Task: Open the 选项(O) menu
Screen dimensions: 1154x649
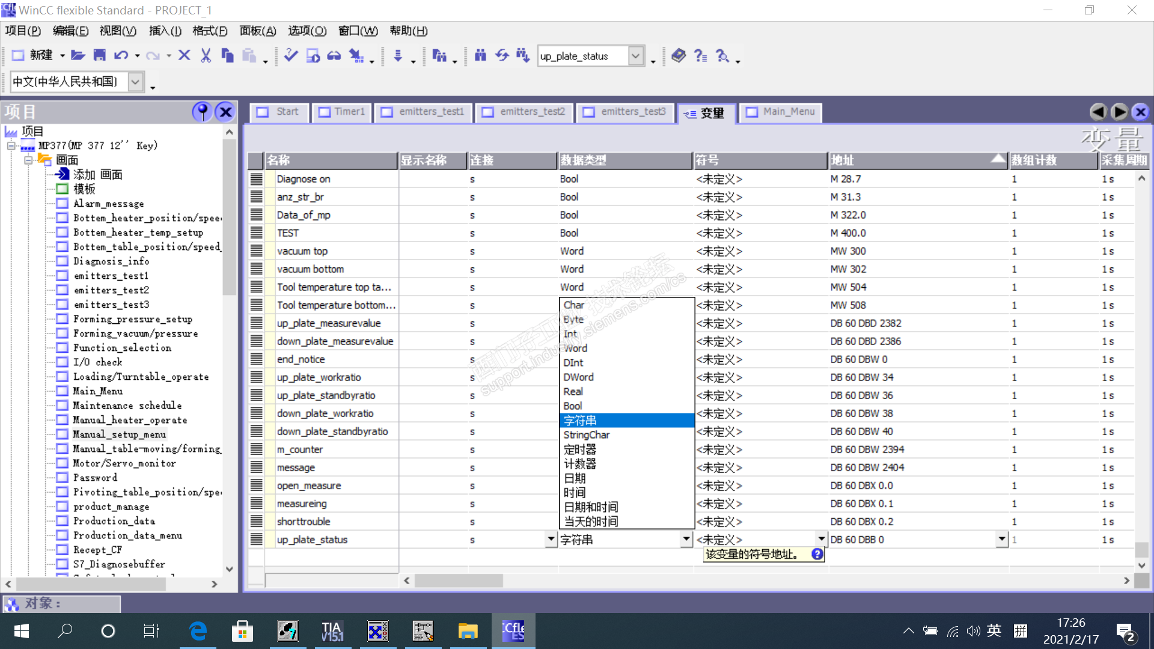Action: point(307,31)
